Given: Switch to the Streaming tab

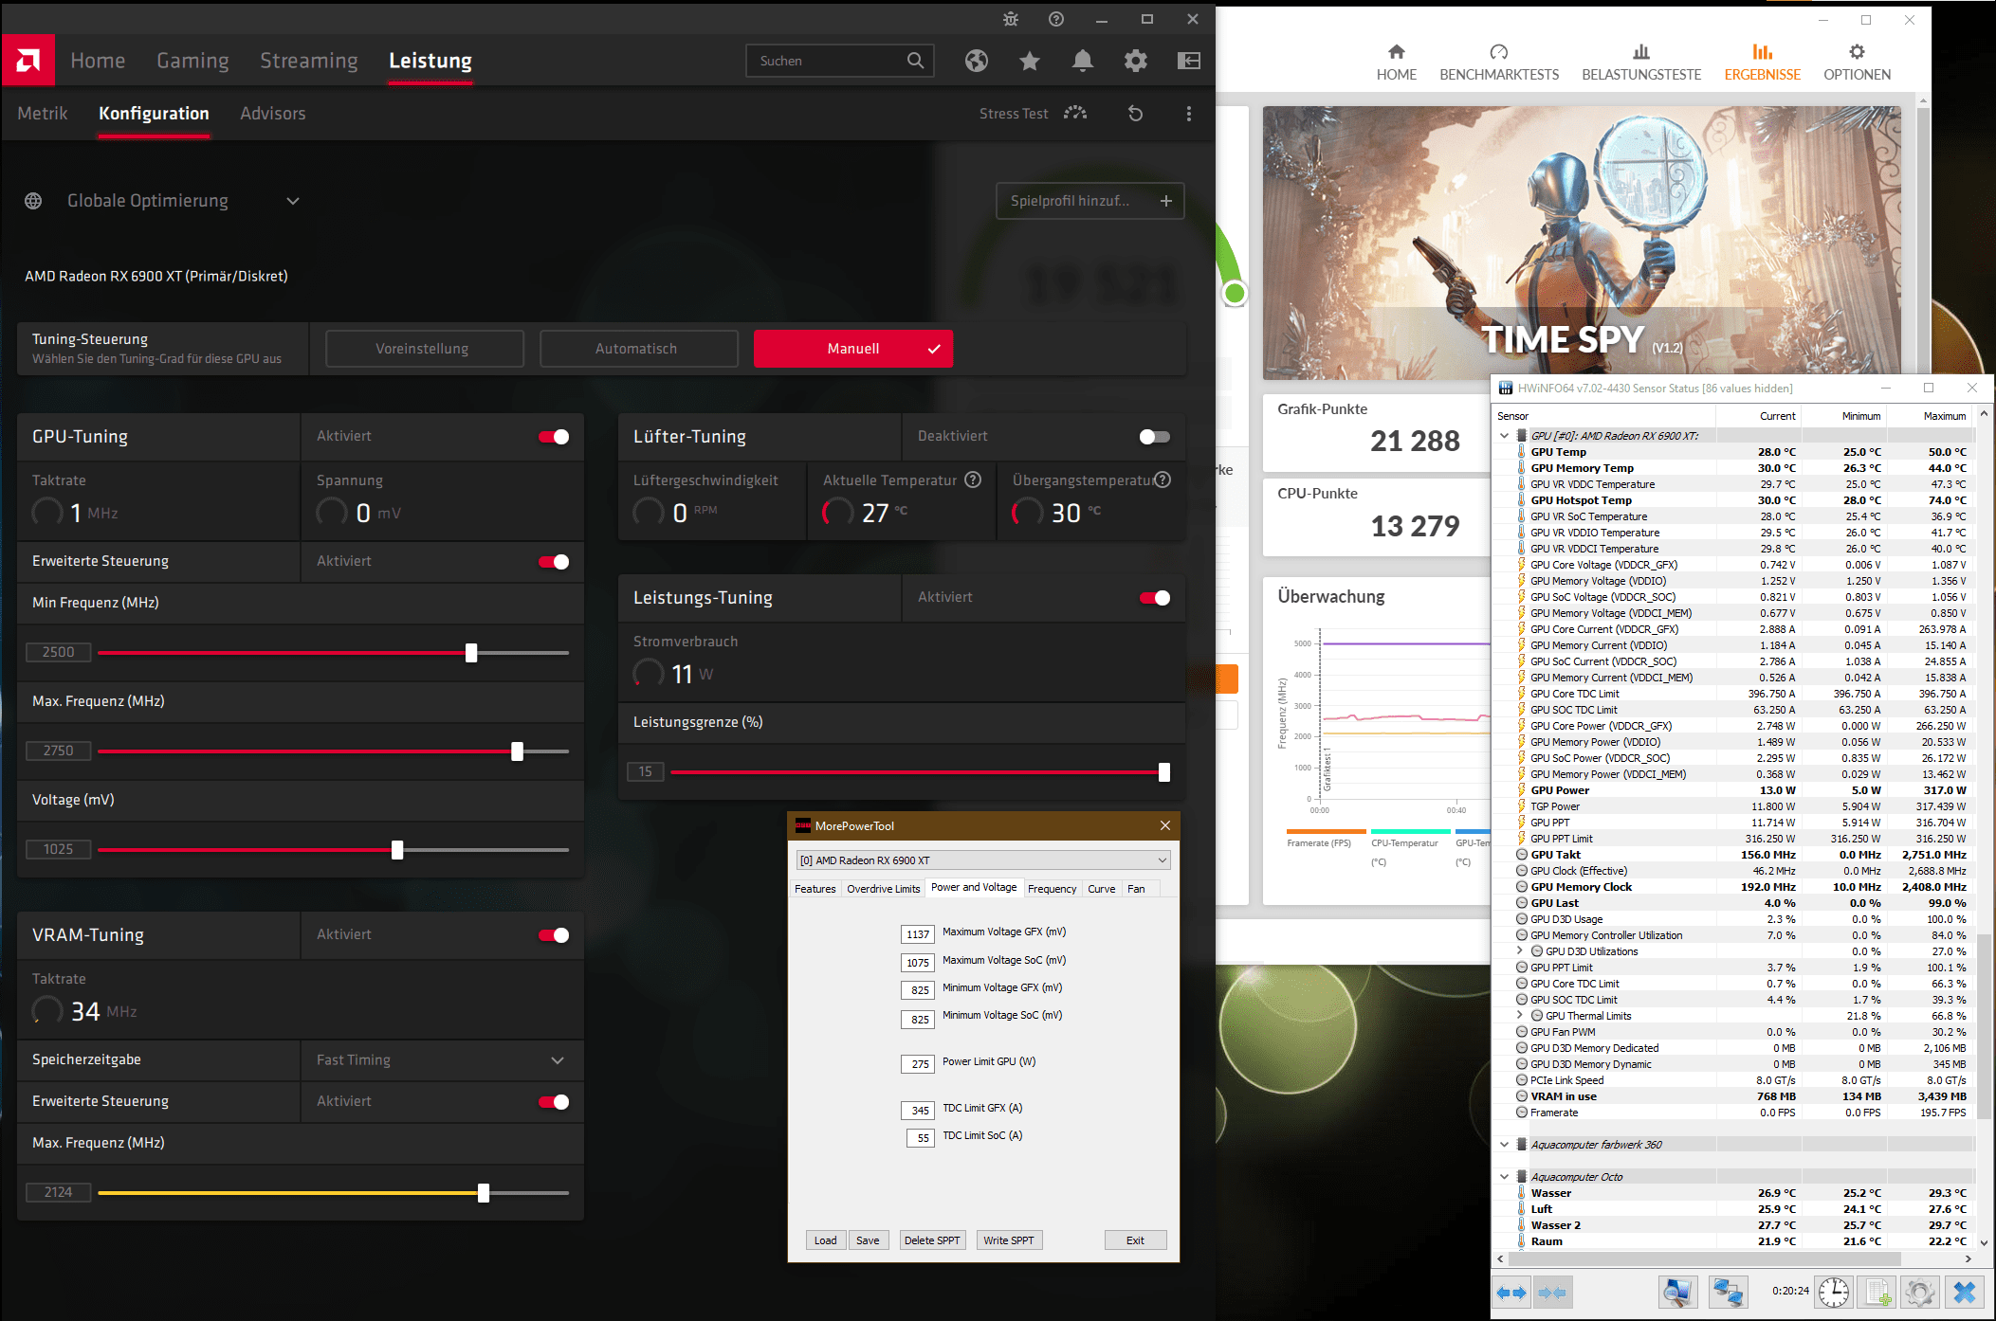Looking at the screenshot, I should pos(309,61).
